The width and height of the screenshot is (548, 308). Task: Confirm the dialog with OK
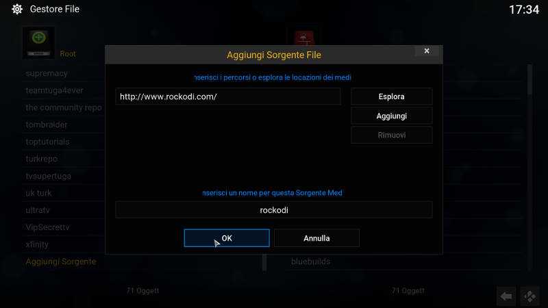[227, 238]
